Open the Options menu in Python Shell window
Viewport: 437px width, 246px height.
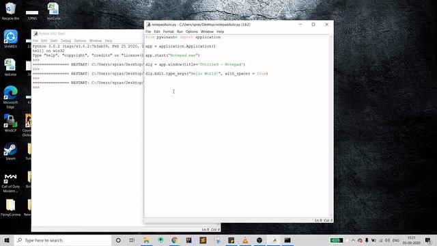[80, 41]
